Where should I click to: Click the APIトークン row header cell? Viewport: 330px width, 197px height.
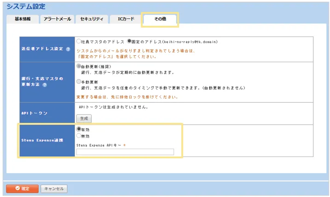47,113
